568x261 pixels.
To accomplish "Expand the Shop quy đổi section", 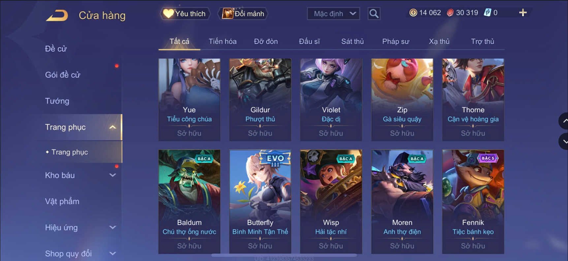I will click(x=112, y=253).
